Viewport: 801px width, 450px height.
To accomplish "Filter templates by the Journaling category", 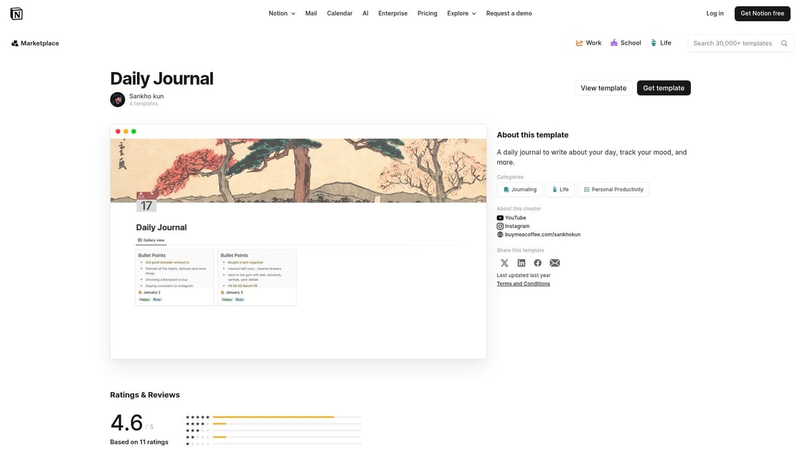I will [x=519, y=189].
